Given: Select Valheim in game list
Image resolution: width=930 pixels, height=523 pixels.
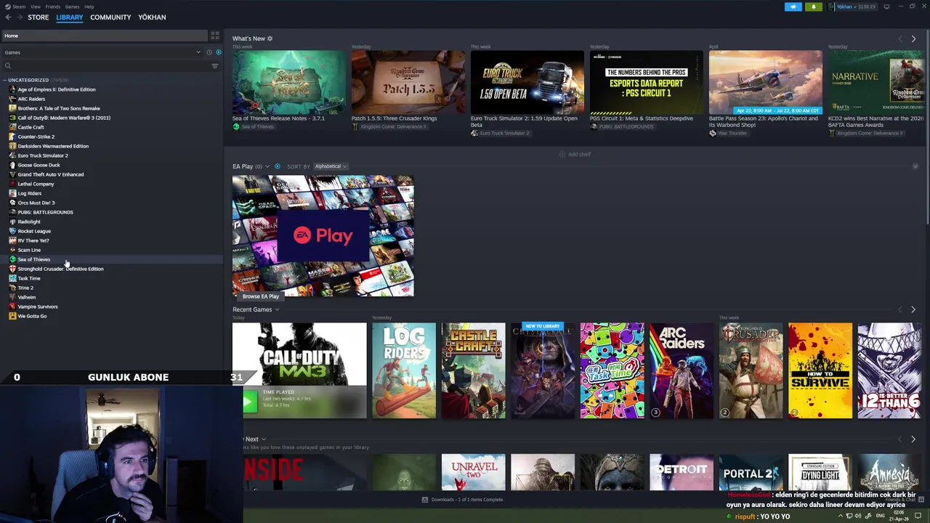Looking at the screenshot, I should [x=26, y=297].
